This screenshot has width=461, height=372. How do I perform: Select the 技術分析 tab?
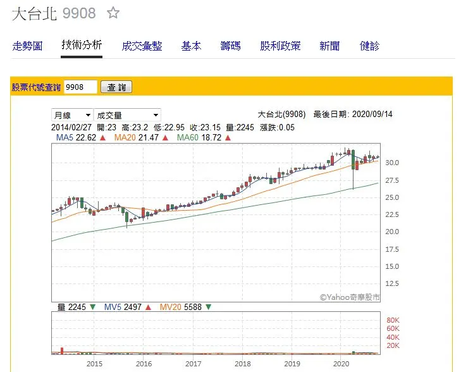point(82,45)
